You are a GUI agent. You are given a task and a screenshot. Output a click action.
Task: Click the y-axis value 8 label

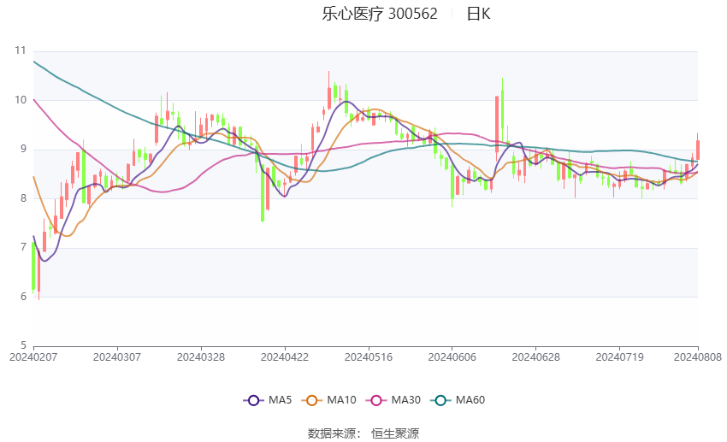tap(23, 198)
